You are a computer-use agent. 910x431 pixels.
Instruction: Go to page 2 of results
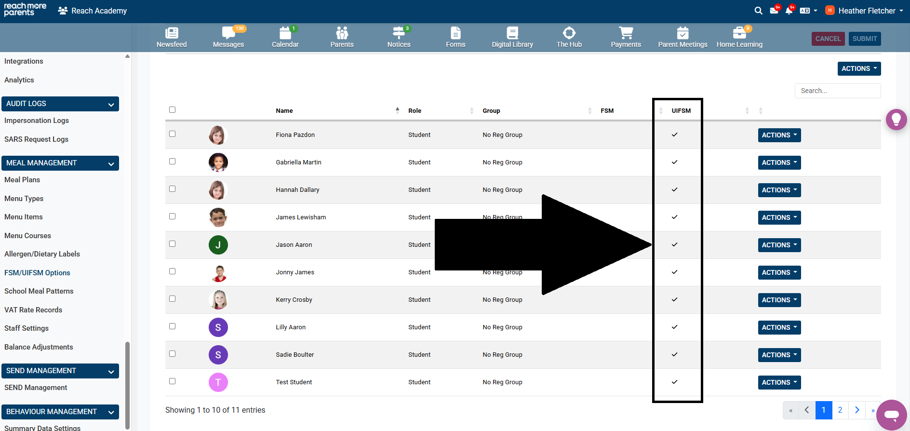pyautogui.click(x=840, y=410)
